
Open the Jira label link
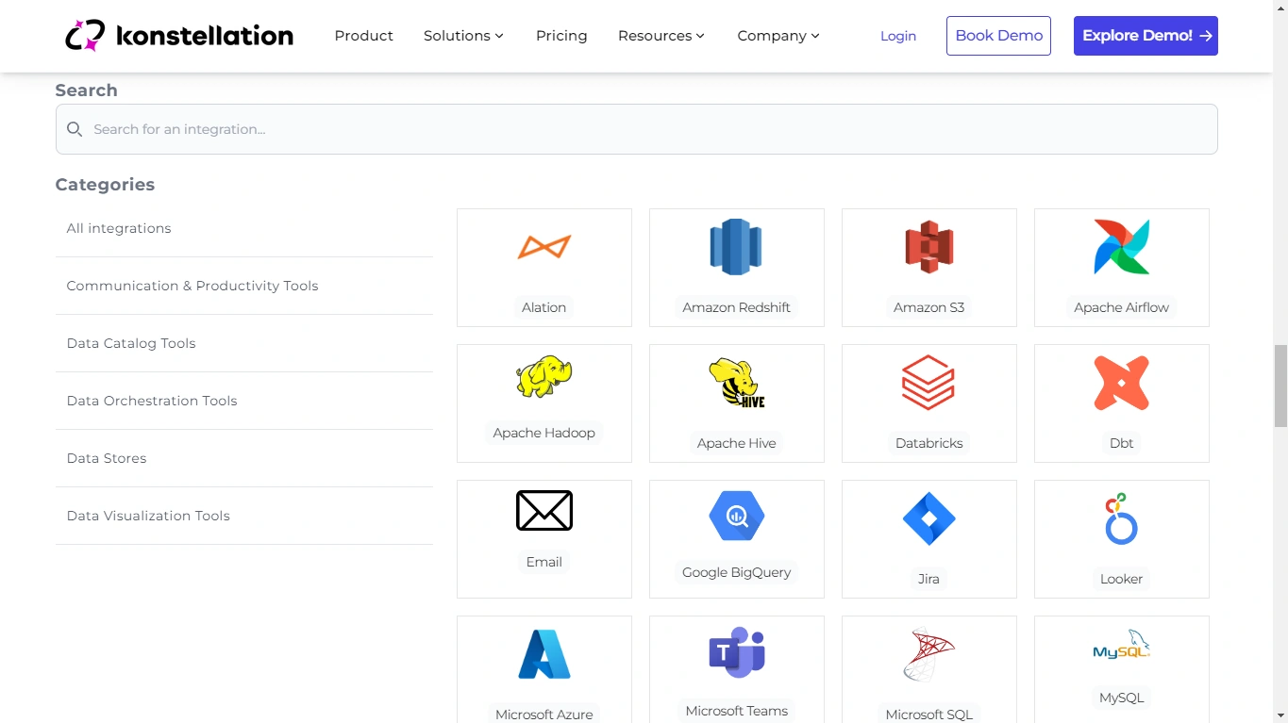pyautogui.click(x=928, y=579)
